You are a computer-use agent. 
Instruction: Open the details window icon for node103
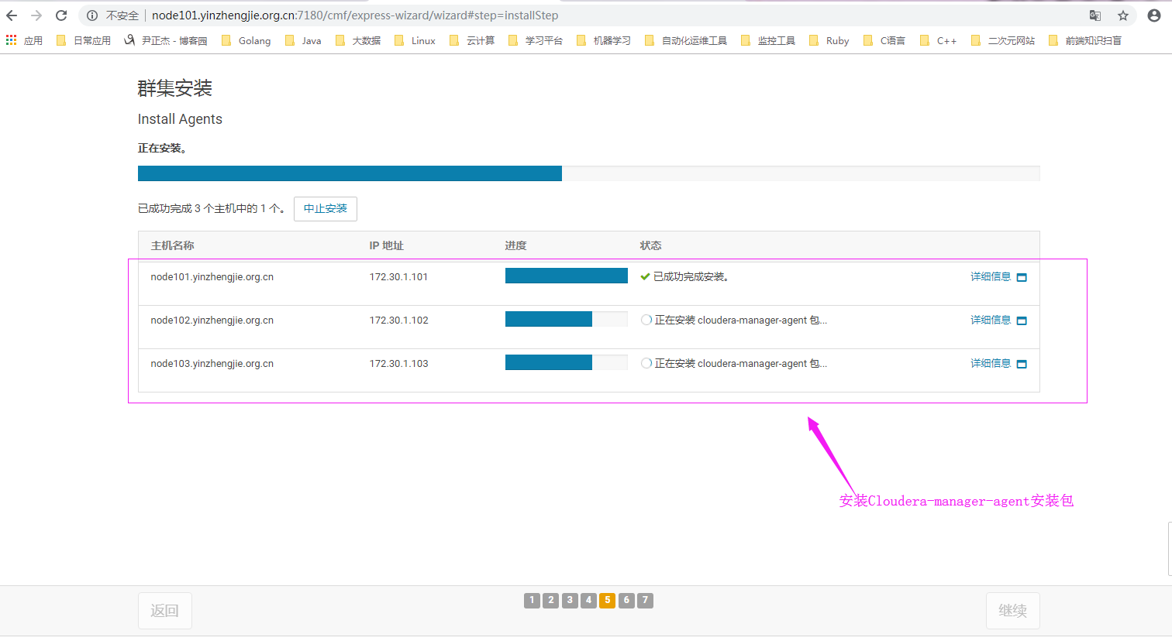pos(1022,364)
